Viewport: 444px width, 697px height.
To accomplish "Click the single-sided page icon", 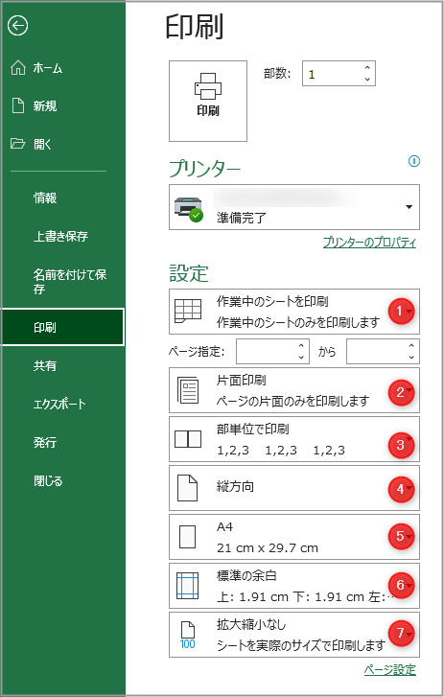I will point(188,390).
